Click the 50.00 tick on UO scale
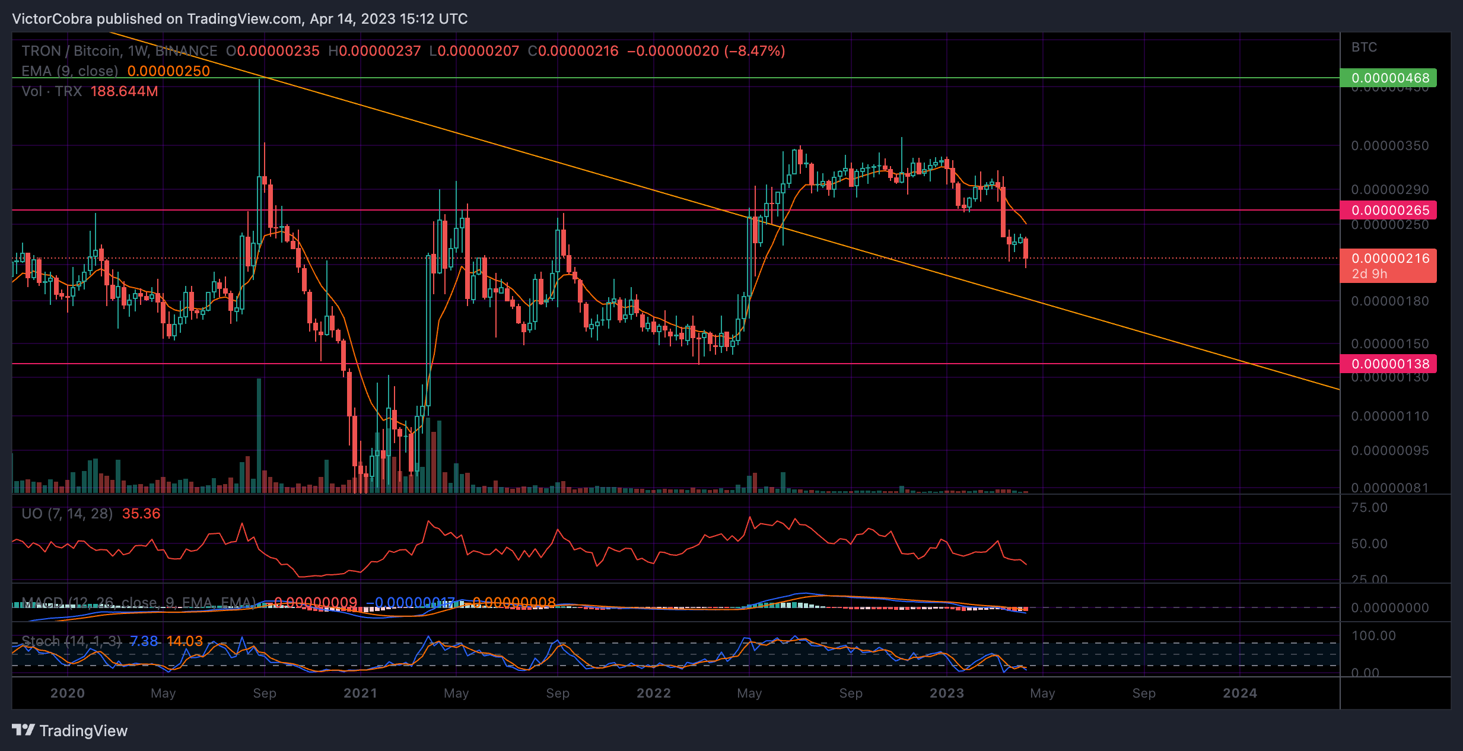Viewport: 1463px width, 751px height. point(1369,543)
